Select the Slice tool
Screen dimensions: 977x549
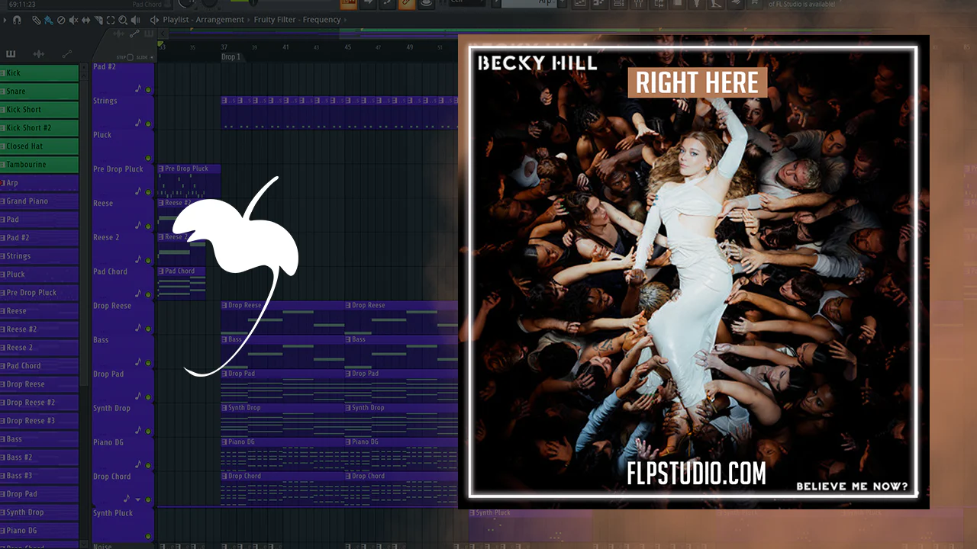tap(98, 20)
